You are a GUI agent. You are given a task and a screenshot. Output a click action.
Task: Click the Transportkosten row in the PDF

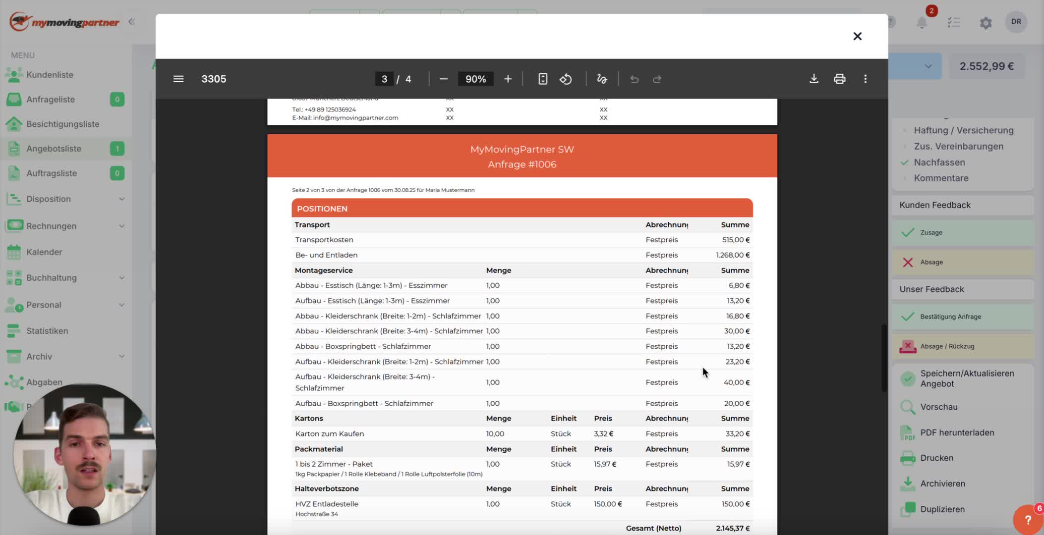pyautogui.click(x=522, y=240)
